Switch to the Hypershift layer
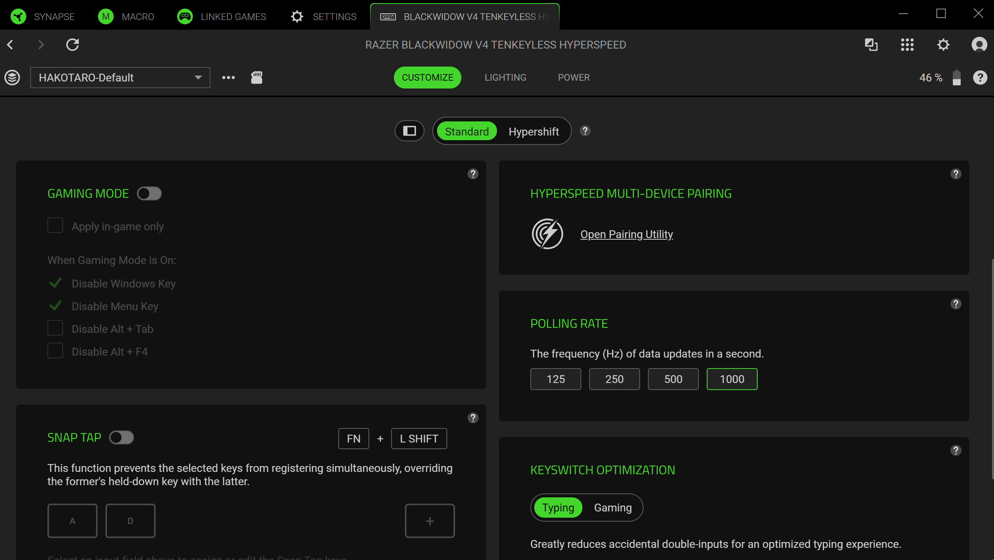994x560 pixels. (534, 131)
